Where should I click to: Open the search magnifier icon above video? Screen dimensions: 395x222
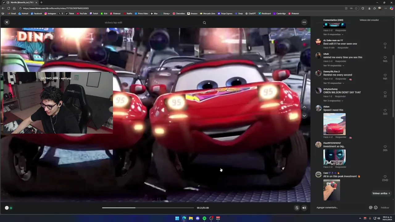pyautogui.click(x=204, y=23)
